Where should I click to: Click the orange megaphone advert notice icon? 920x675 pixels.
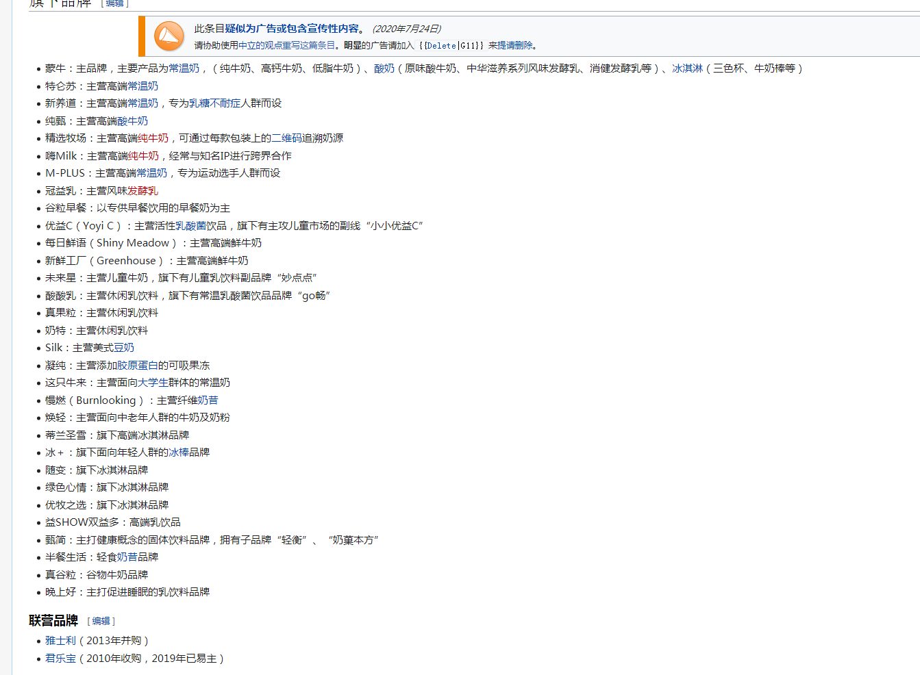pos(169,36)
